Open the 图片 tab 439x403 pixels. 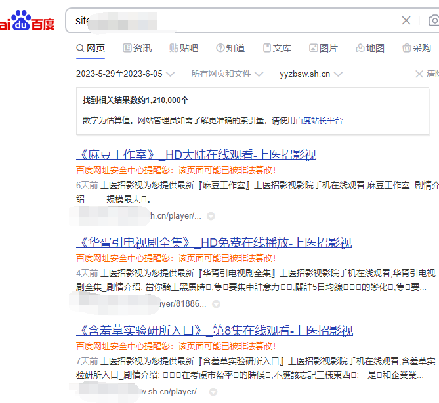coord(324,48)
